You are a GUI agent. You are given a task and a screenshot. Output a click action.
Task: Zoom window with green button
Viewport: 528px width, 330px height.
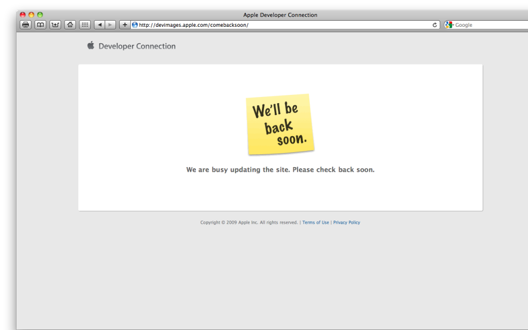coord(40,14)
